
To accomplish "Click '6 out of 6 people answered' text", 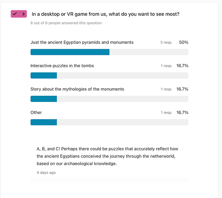I will click(66, 23).
